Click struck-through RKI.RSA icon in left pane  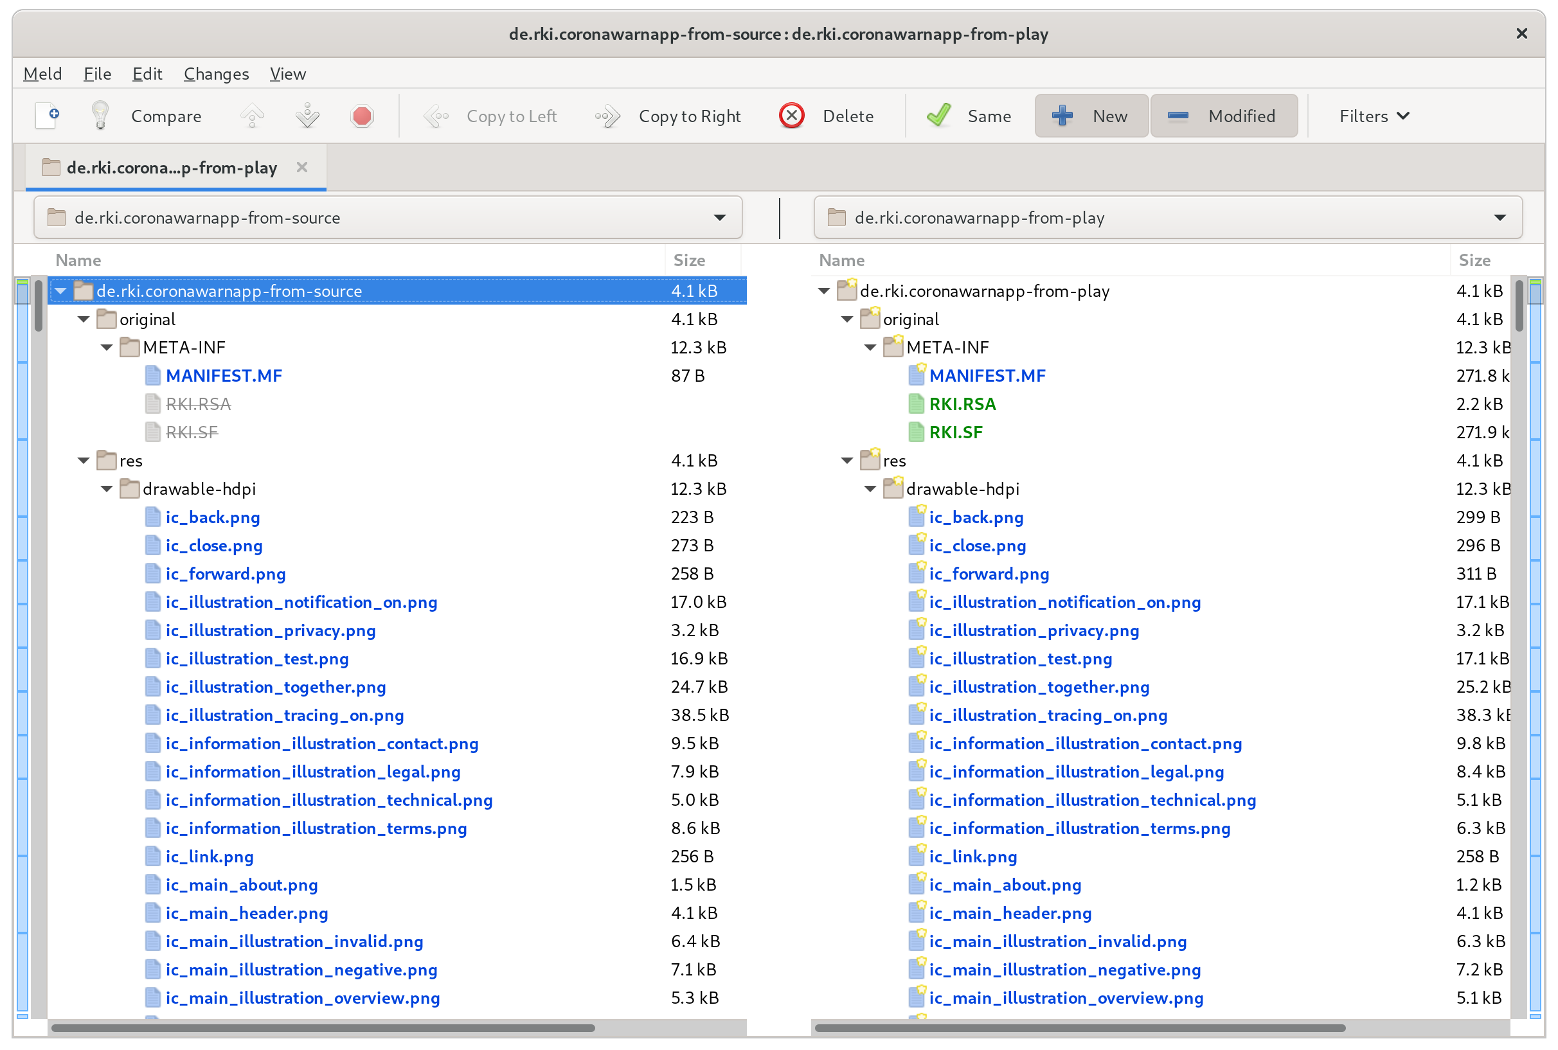(x=153, y=404)
